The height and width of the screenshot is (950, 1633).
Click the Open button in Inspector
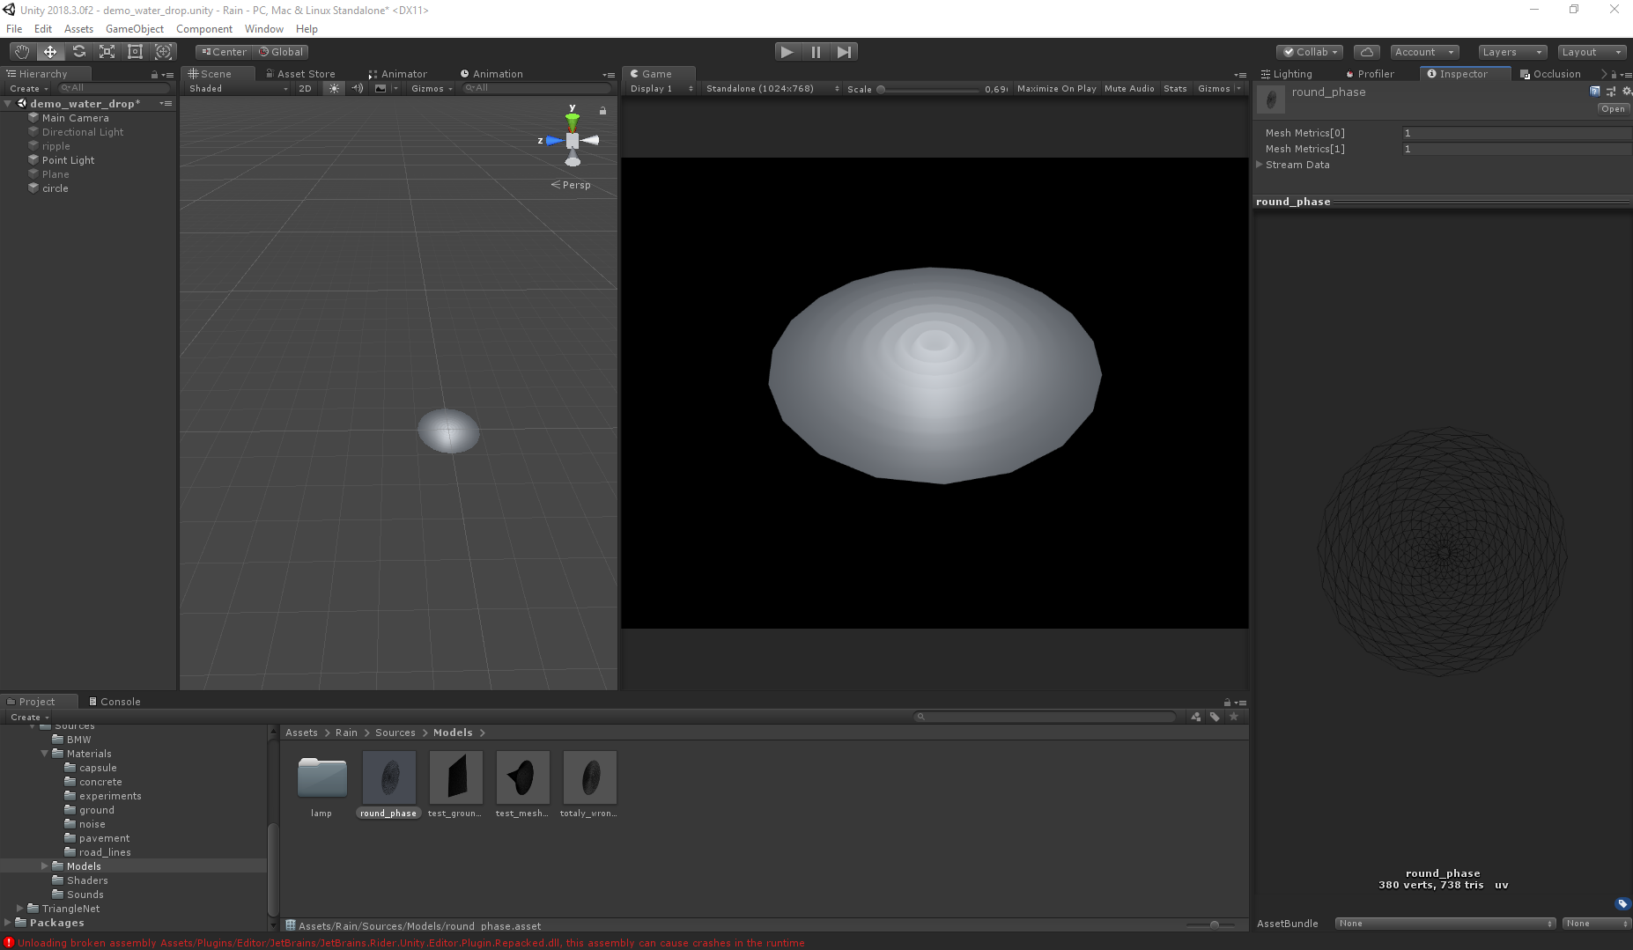pyautogui.click(x=1613, y=109)
